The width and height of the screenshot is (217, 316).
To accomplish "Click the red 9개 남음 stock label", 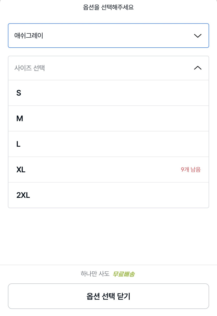I will pyautogui.click(x=191, y=170).
